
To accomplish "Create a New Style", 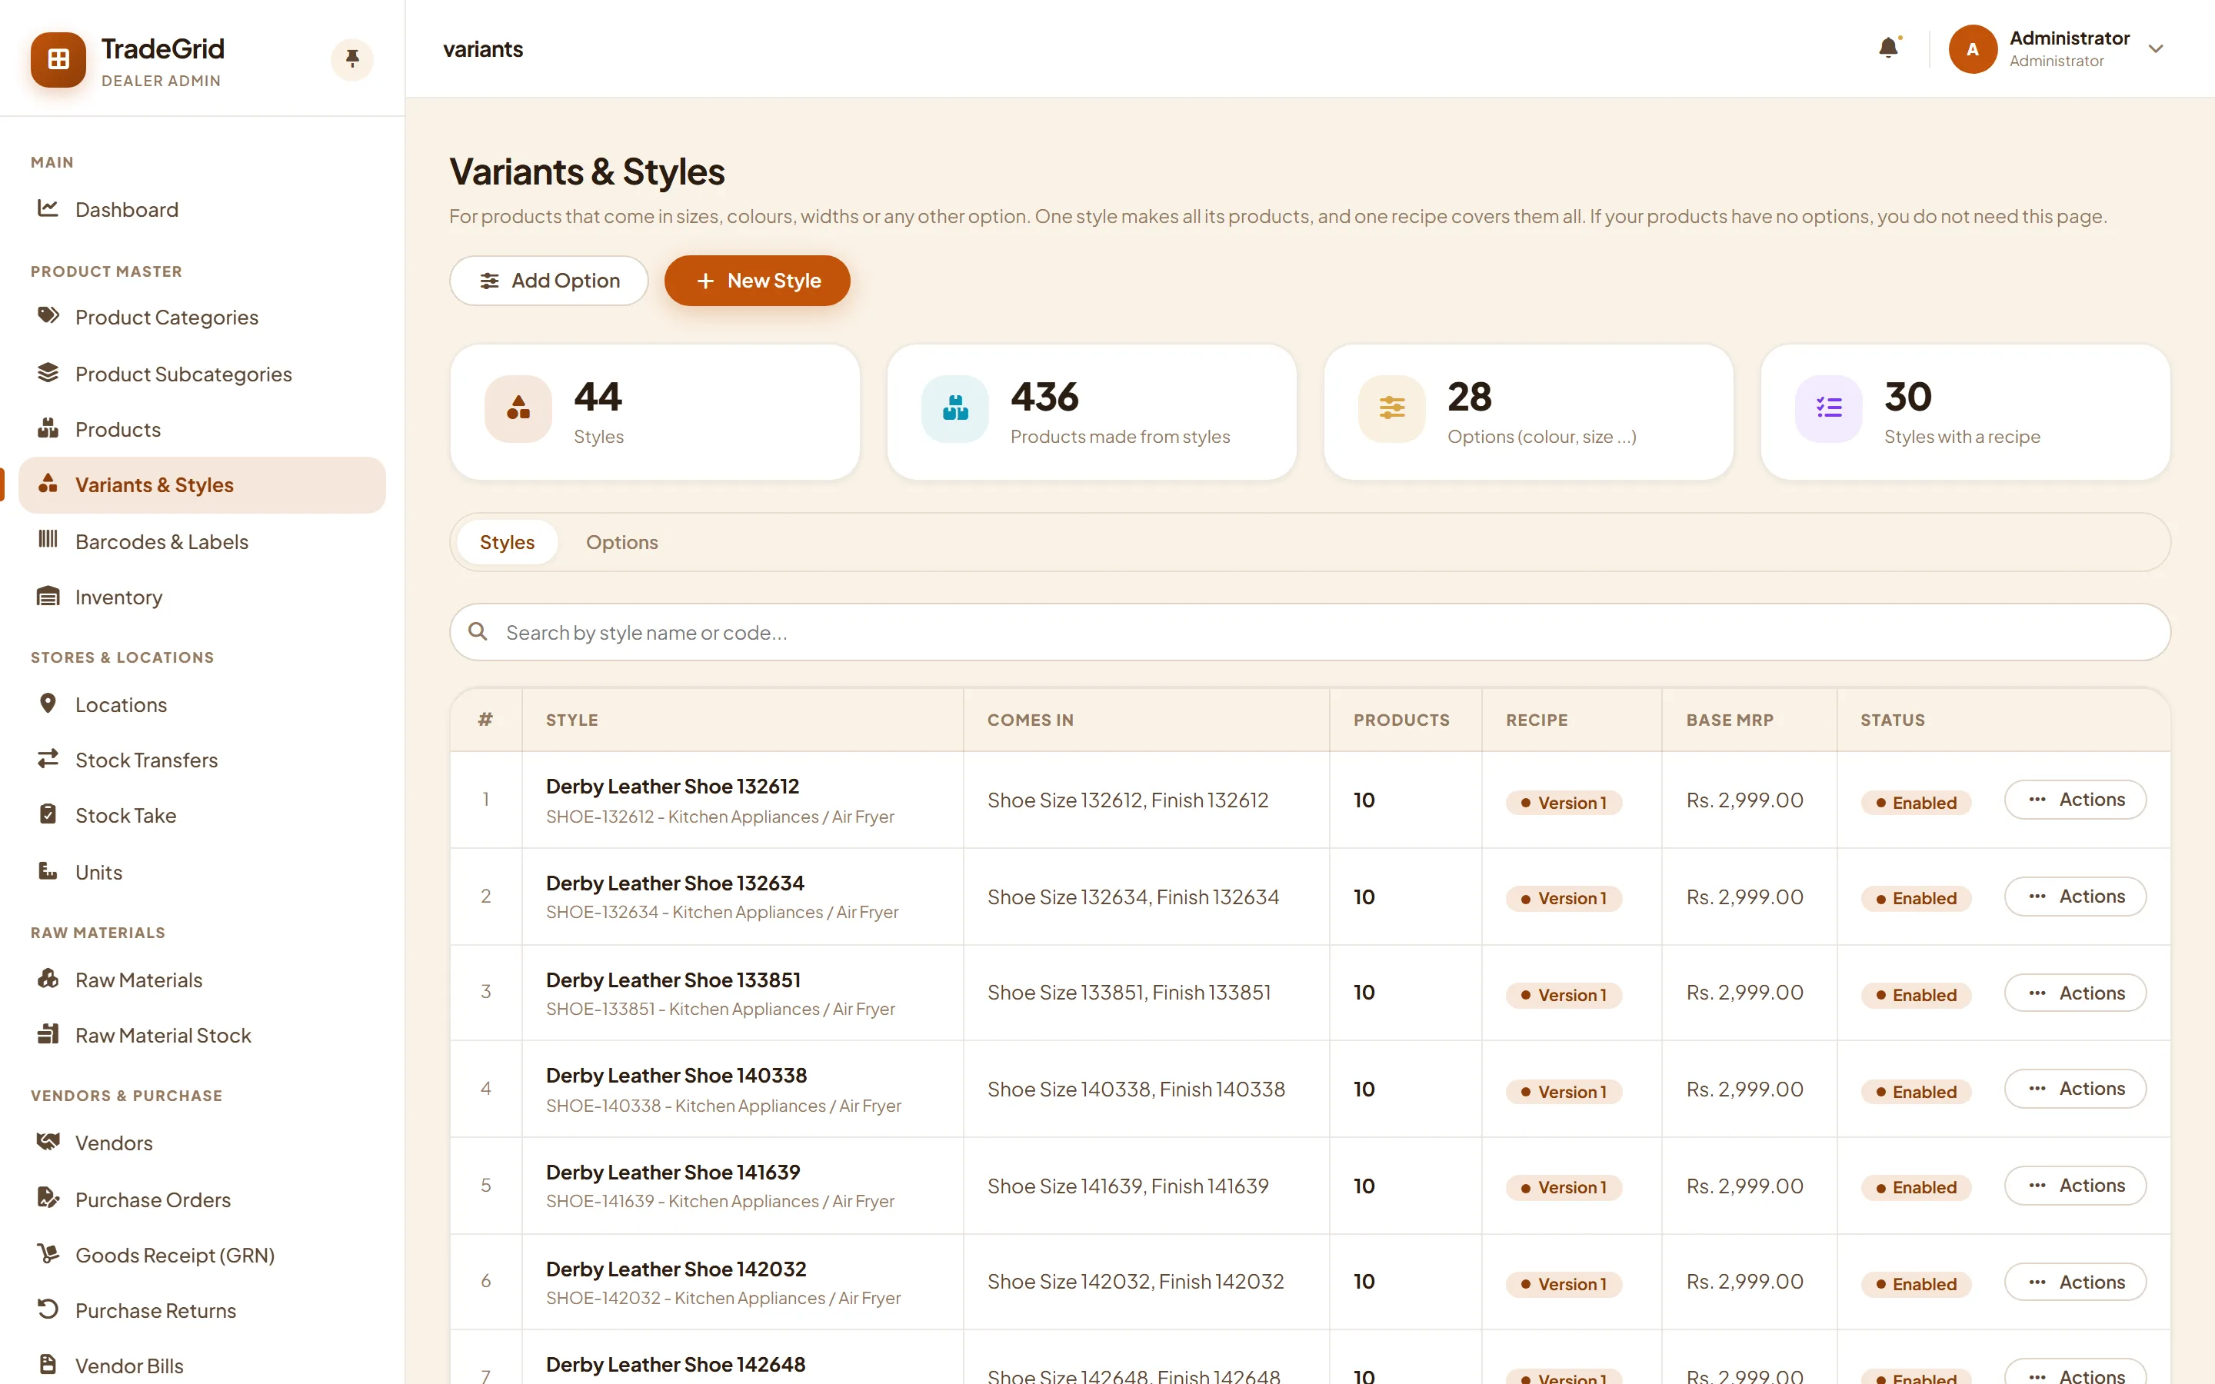I will 757,280.
